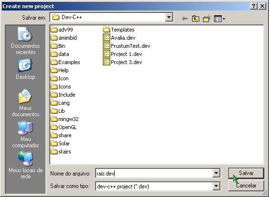The width and height of the screenshot is (269, 197).
Task: Select the FrustumTest.dev file
Action: (x=127, y=46)
